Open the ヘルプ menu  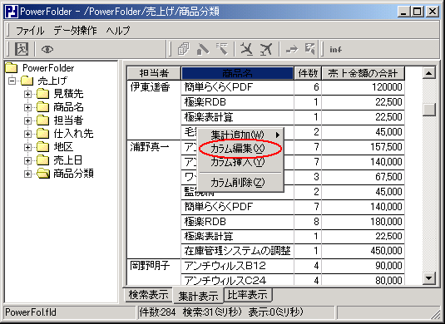[118, 31]
